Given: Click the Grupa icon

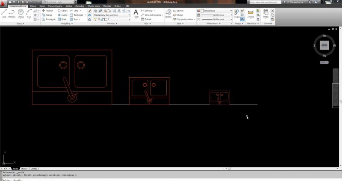Looking at the screenshot, I should pos(236,14).
